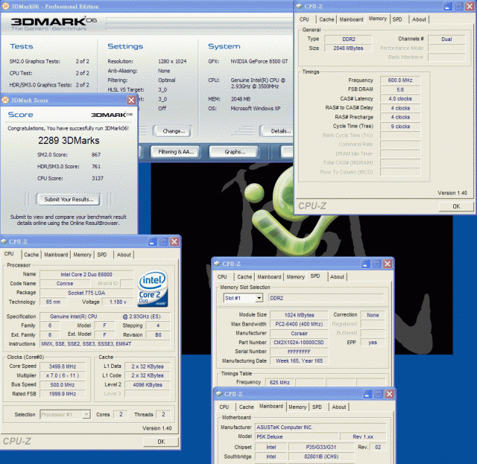Viewport: 477px width, 464px height.
Task: Open the Slot #1 memory slot dropdown
Action: pyautogui.click(x=259, y=298)
